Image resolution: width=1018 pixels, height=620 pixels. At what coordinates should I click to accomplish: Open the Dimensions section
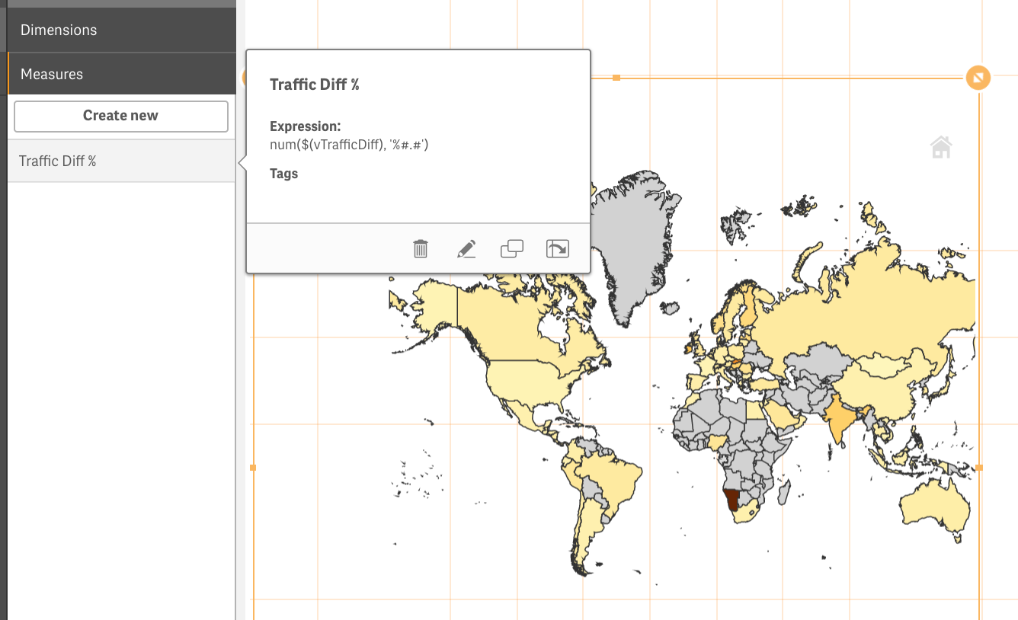(x=122, y=30)
